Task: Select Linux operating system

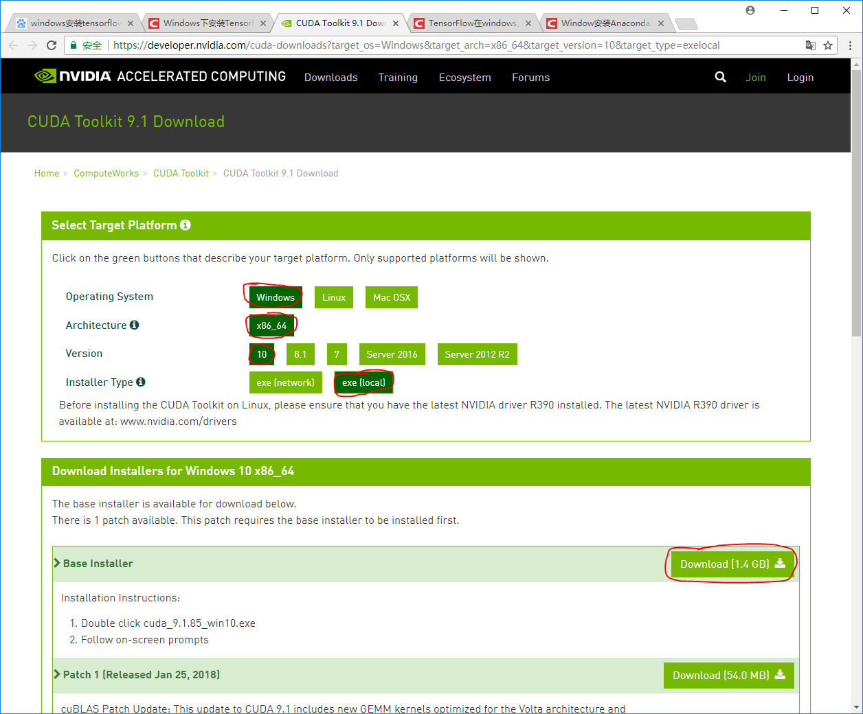Action: pyautogui.click(x=334, y=297)
